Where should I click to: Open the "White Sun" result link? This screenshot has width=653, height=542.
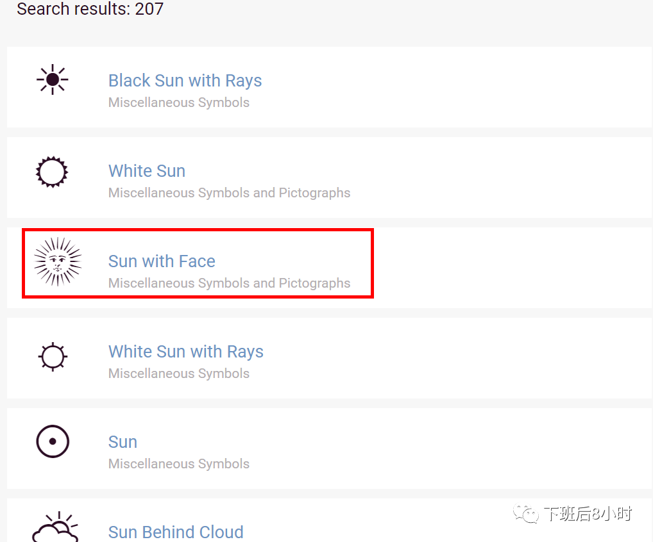(147, 171)
